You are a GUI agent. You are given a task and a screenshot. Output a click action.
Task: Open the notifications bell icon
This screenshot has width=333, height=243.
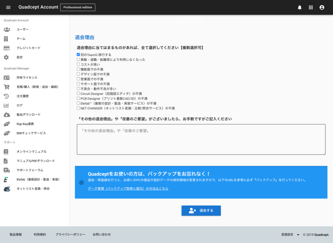pos(300,7)
